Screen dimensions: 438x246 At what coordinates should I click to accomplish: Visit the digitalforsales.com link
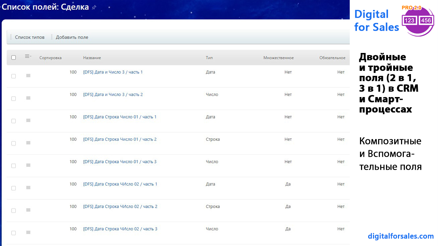pos(401,236)
